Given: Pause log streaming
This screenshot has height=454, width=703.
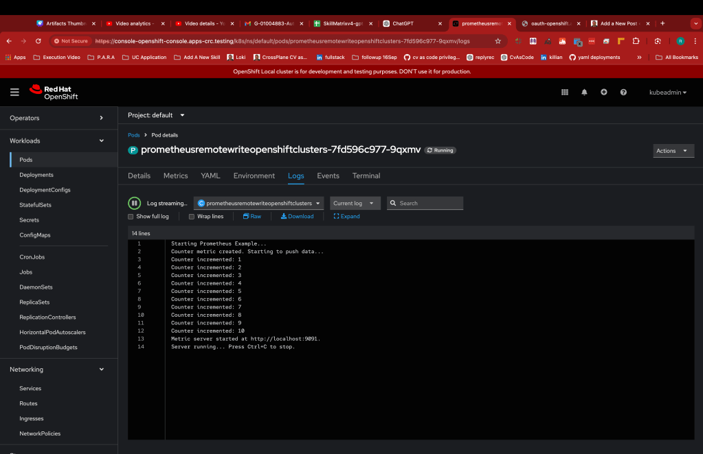Looking at the screenshot, I should pyautogui.click(x=134, y=203).
